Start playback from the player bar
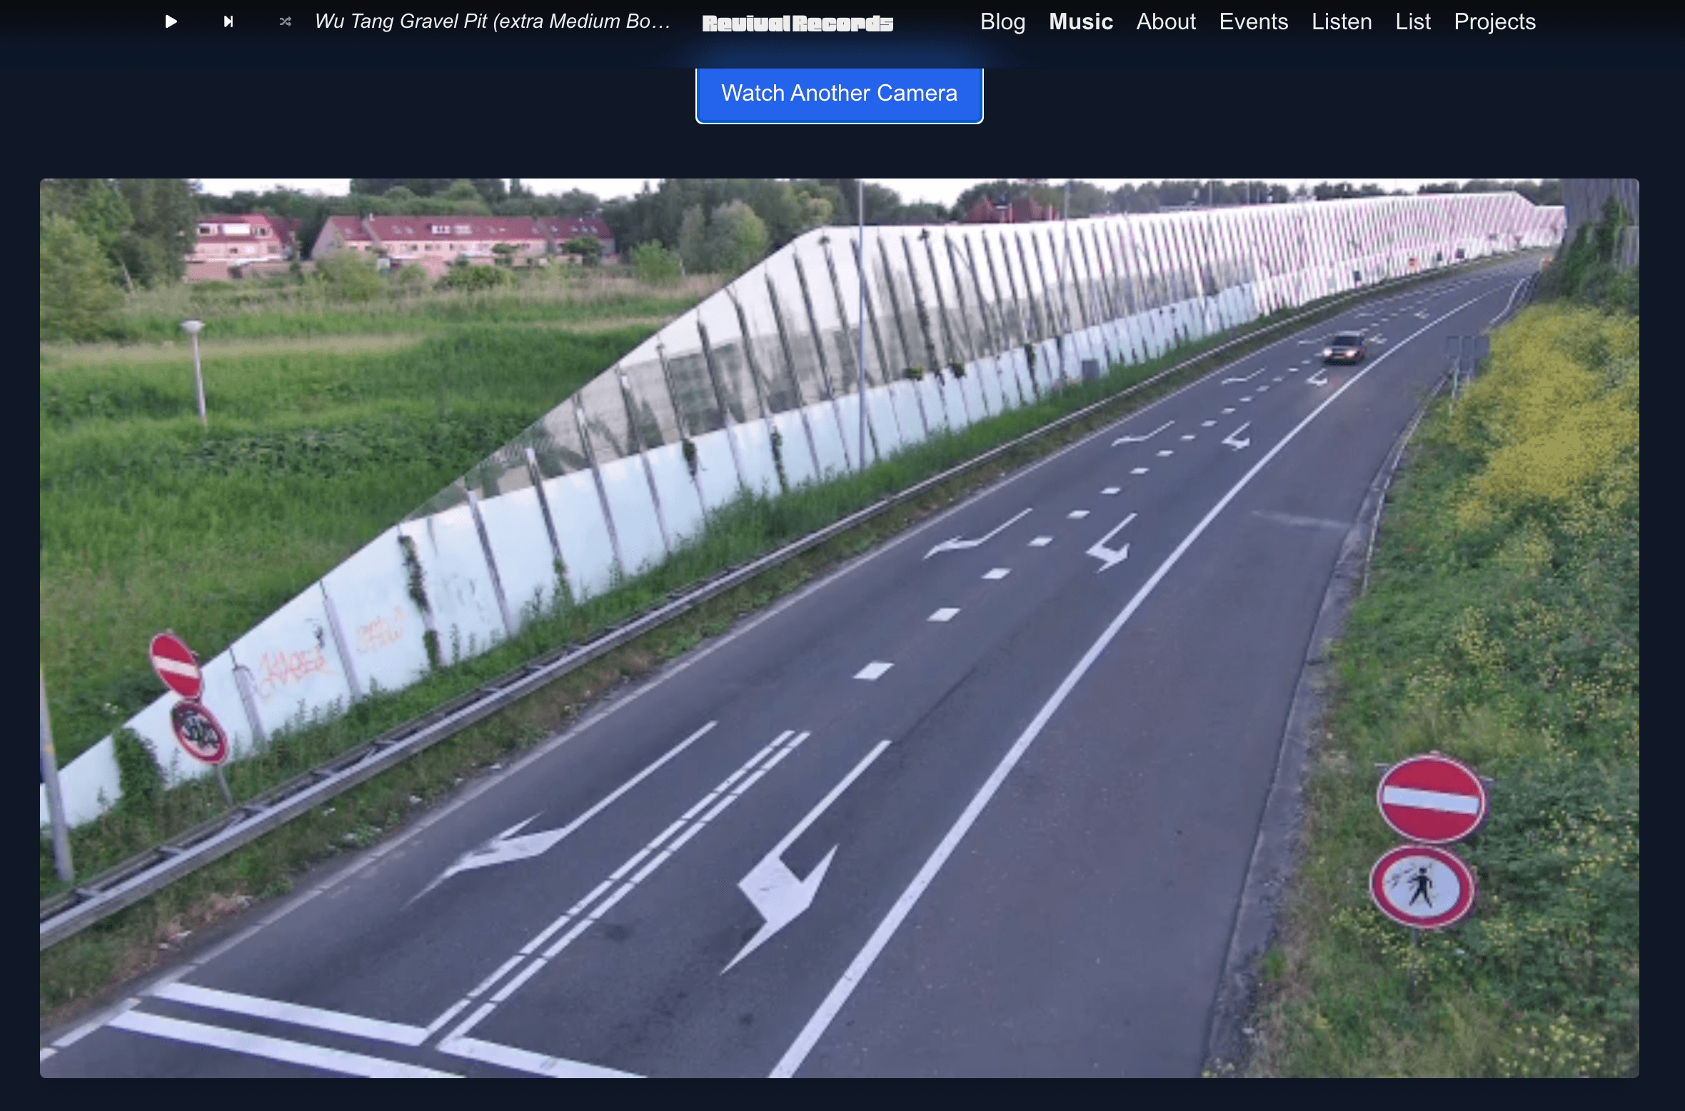 click(x=170, y=21)
